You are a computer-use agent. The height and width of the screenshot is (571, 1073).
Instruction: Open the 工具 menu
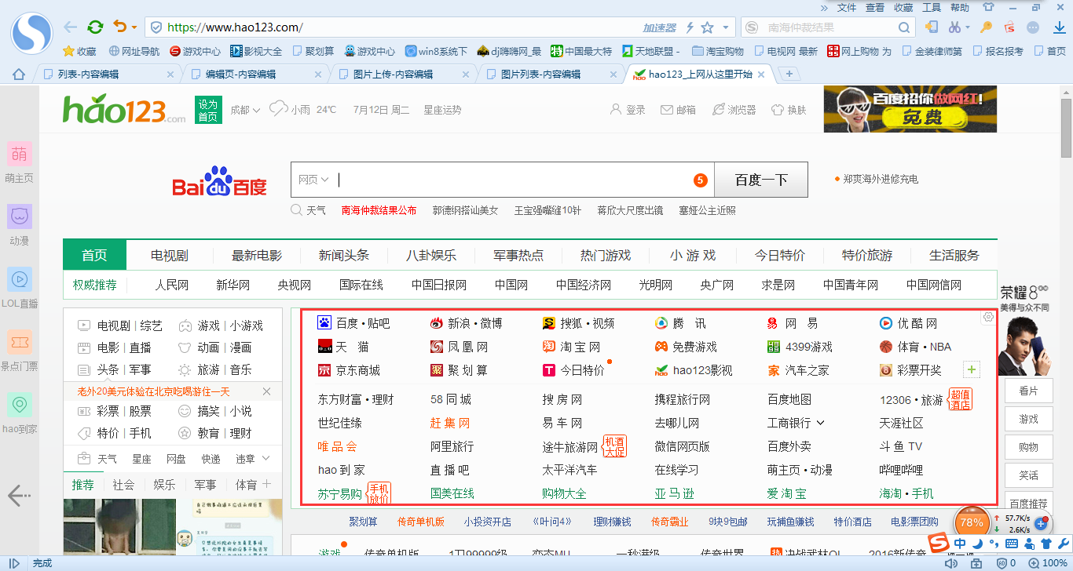pos(932,7)
